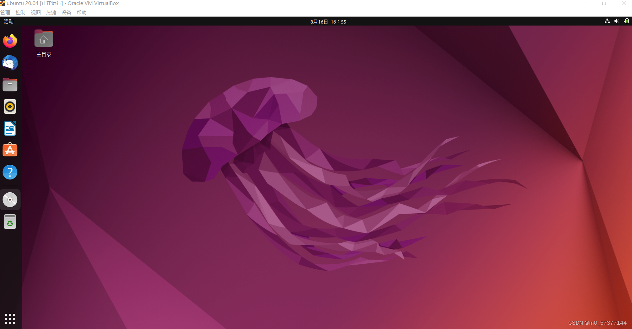This screenshot has height=329, width=632.
Task: Open LibreOffice Writer from the dock
Action: [10, 128]
